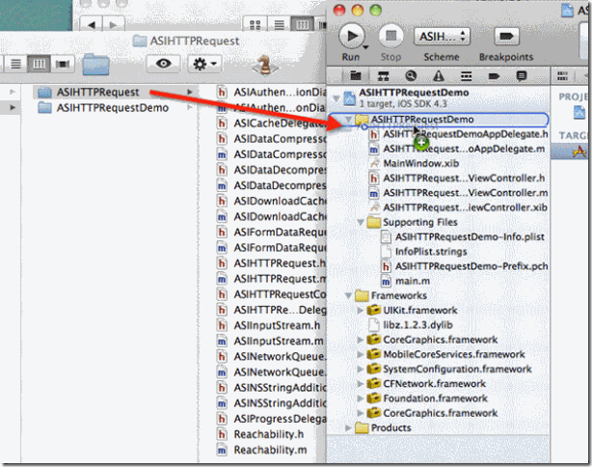Open the Debug navigator icon
This screenshot has height=467, width=592.
click(x=467, y=76)
